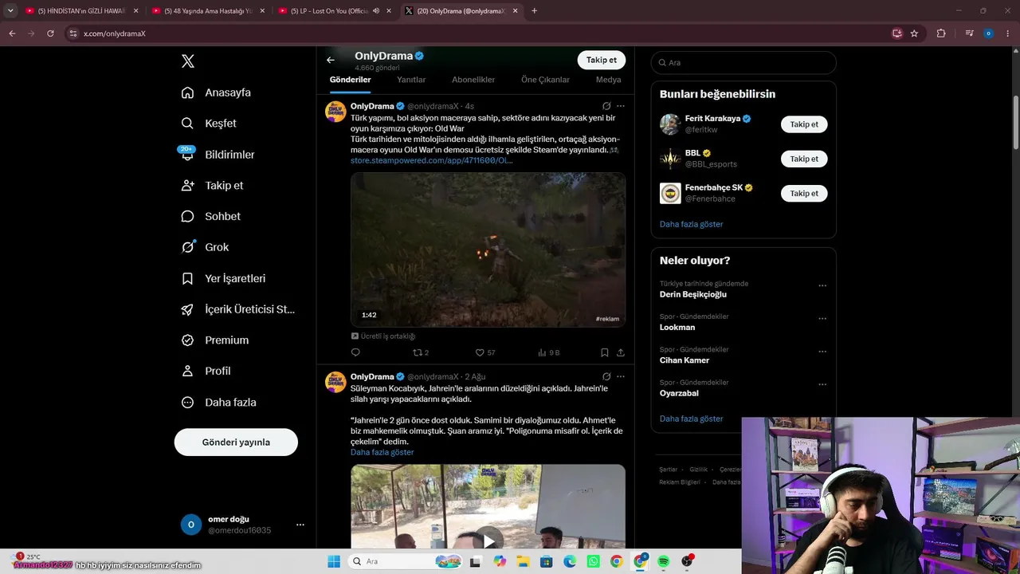Open Chrome extensions puzzle icon
The width and height of the screenshot is (1020, 574).
coord(941,33)
